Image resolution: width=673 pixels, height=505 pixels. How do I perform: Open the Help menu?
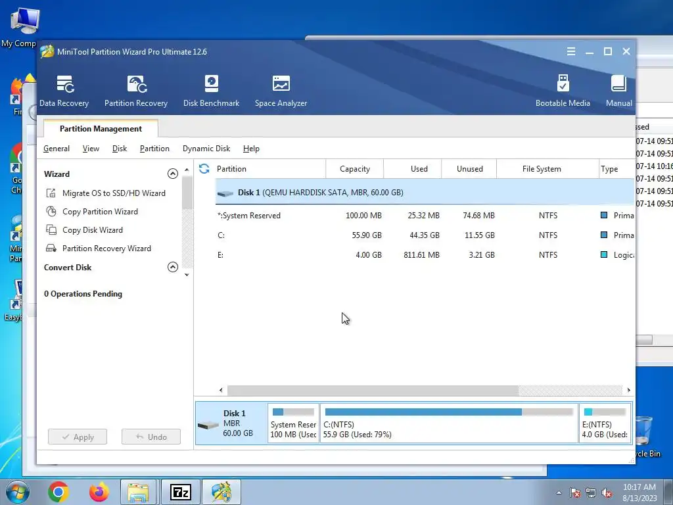[x=251, y=149]
